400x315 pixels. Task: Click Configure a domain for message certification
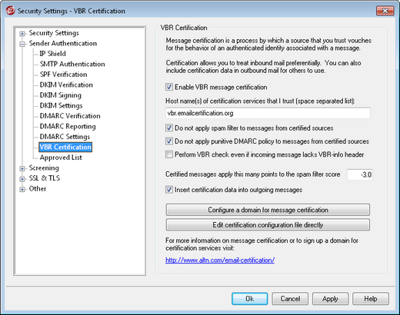tap(268, 210)
